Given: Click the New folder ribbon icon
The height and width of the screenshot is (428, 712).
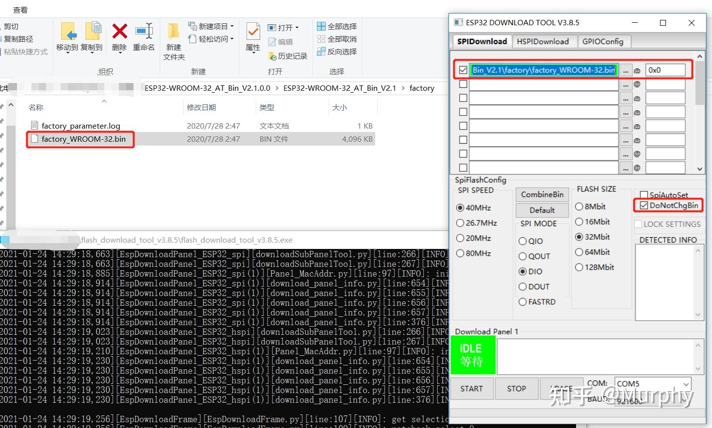Looking at the screenshot, I should tap(173, 31).
